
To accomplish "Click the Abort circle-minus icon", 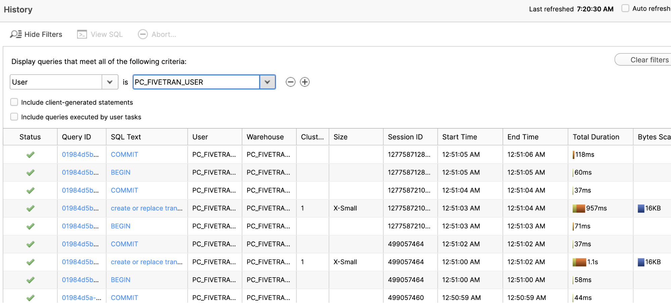I will pos(143,34).
